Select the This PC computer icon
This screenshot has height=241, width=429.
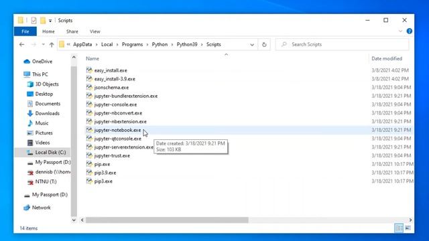[x=27, y=74]
